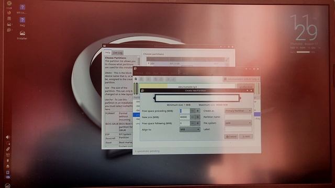Click the BIOS-GRUB row in the help table
This screenshot has height=188, width=335.
click(119, 127)
